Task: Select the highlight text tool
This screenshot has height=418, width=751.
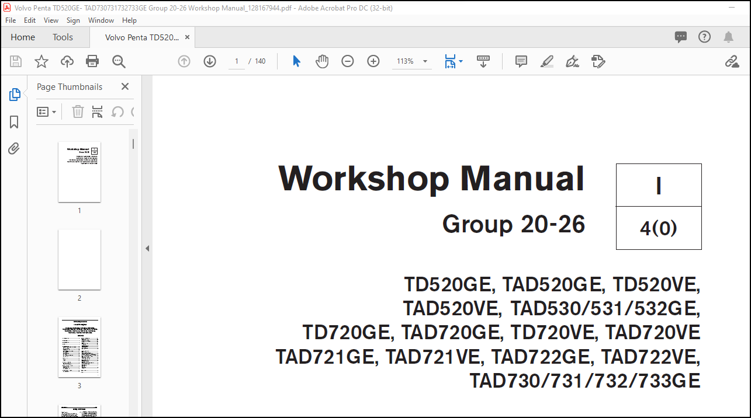Action: [547, 61]
